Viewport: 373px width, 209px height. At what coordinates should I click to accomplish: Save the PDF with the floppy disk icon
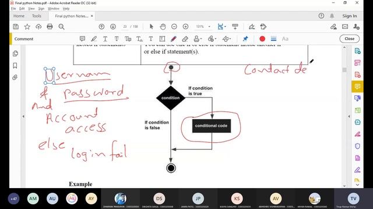(x=16, y=27)
